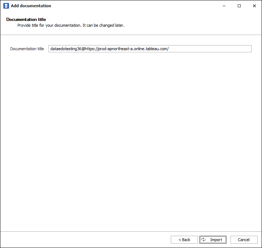This screenshot has height=248, width=262.
Task: Maximize the Add documentation window
Action: (239, 6)
